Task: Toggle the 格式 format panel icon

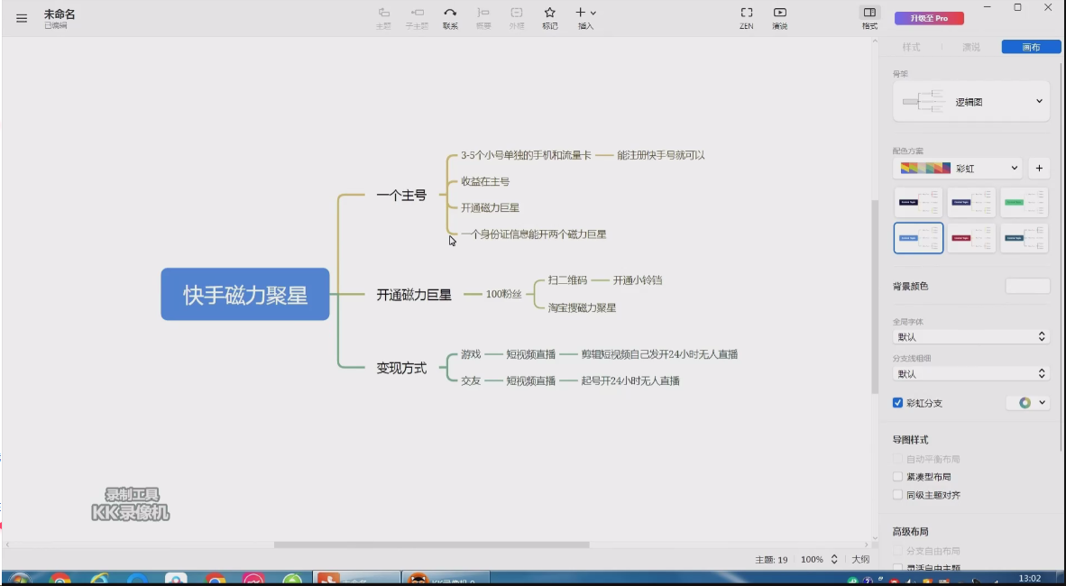Action: pyautogui.click(x=869, y=13)
